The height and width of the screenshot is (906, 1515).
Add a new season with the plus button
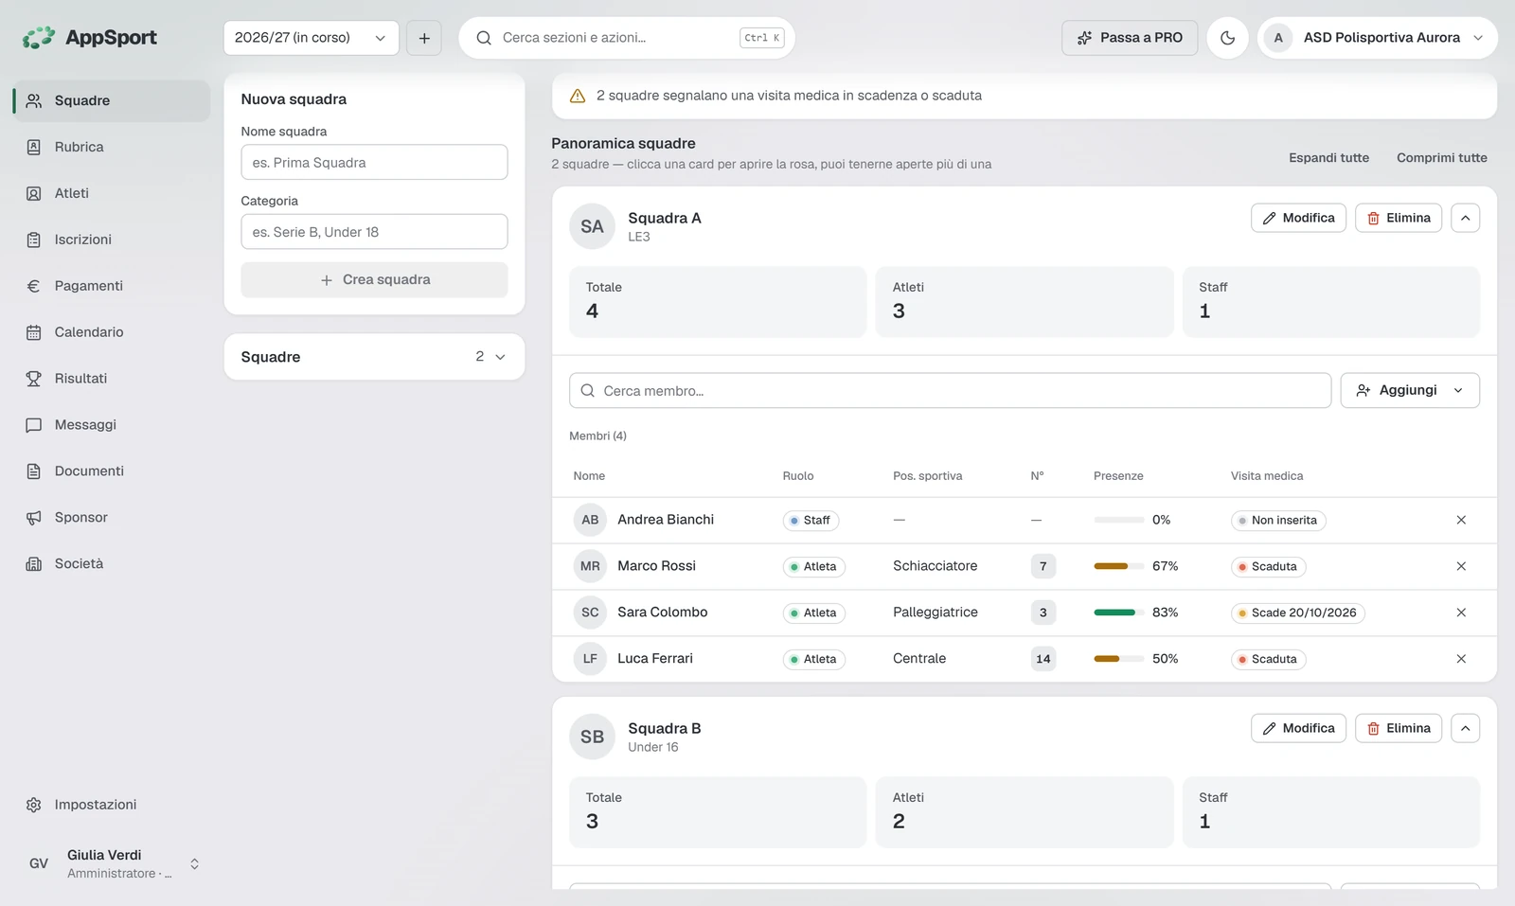[x=424, y=38]
